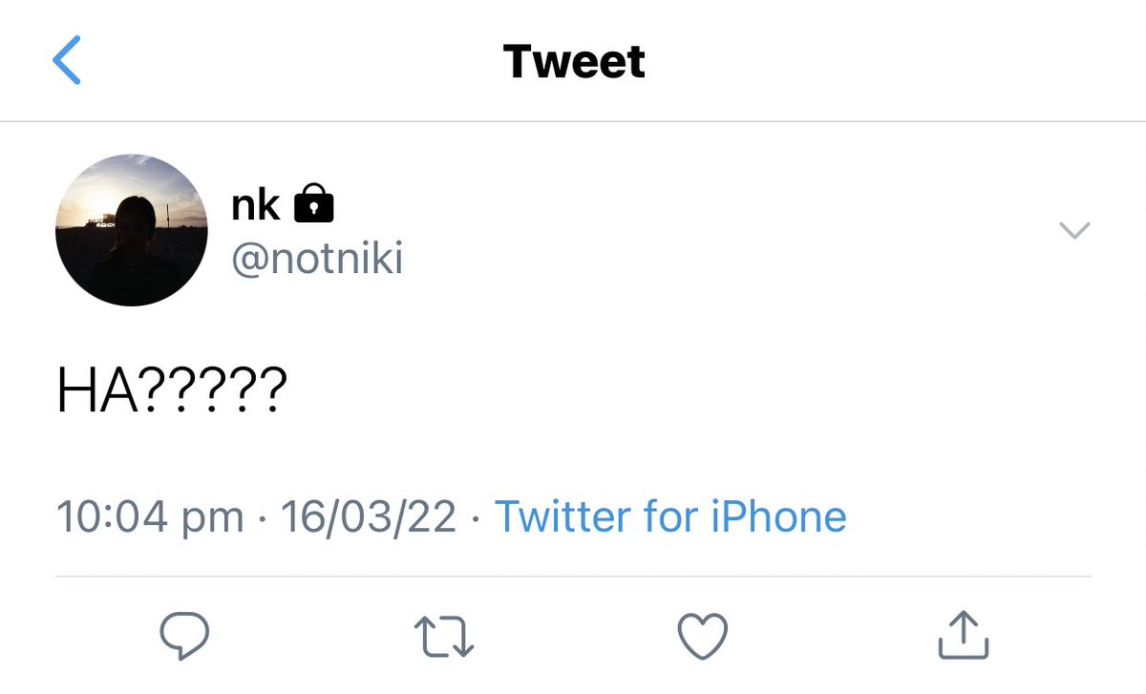Select the display name nk
Screen dimensions: 1146x694
pos(256,205)
